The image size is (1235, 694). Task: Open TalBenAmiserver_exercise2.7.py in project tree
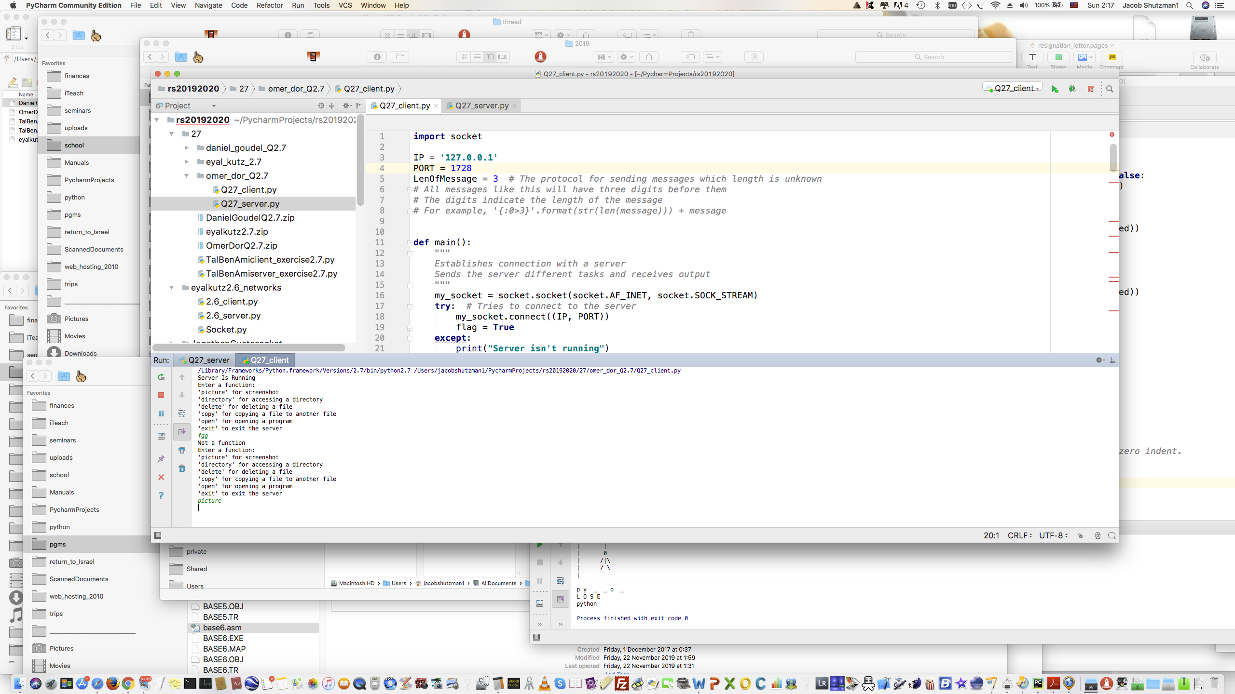[271, 274]
